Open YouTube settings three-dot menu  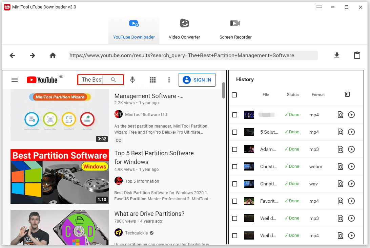pyautogui.click(x=169, y=80)
